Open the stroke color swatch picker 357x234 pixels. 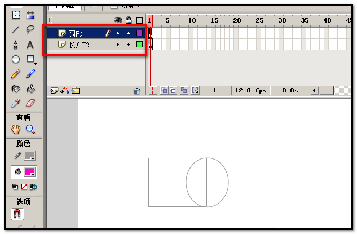(x=29, y=156)
